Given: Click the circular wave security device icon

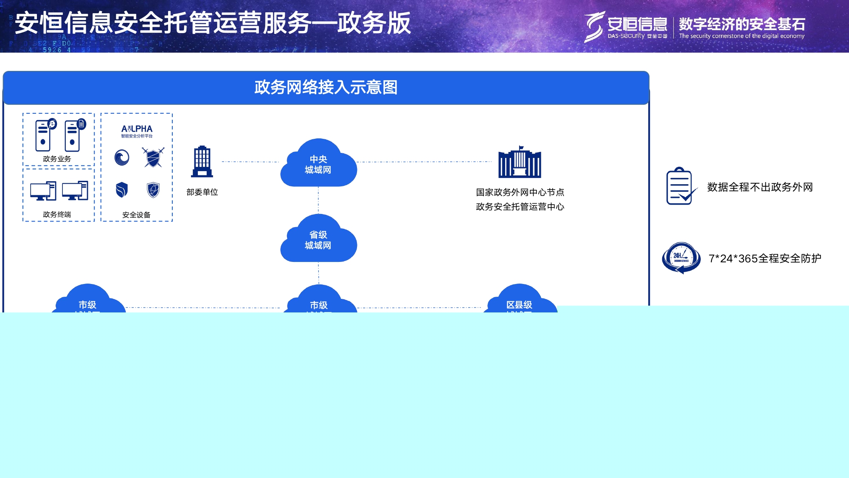Looking at the screenshot, I should coord(122,158).
